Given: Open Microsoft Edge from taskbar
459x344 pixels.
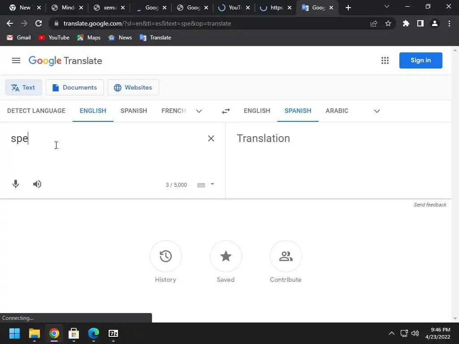Looking at the screenshot, I should [94, 333].
